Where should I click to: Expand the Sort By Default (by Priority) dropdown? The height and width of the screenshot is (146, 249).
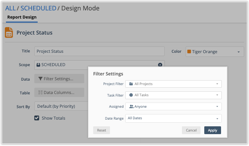61,106
